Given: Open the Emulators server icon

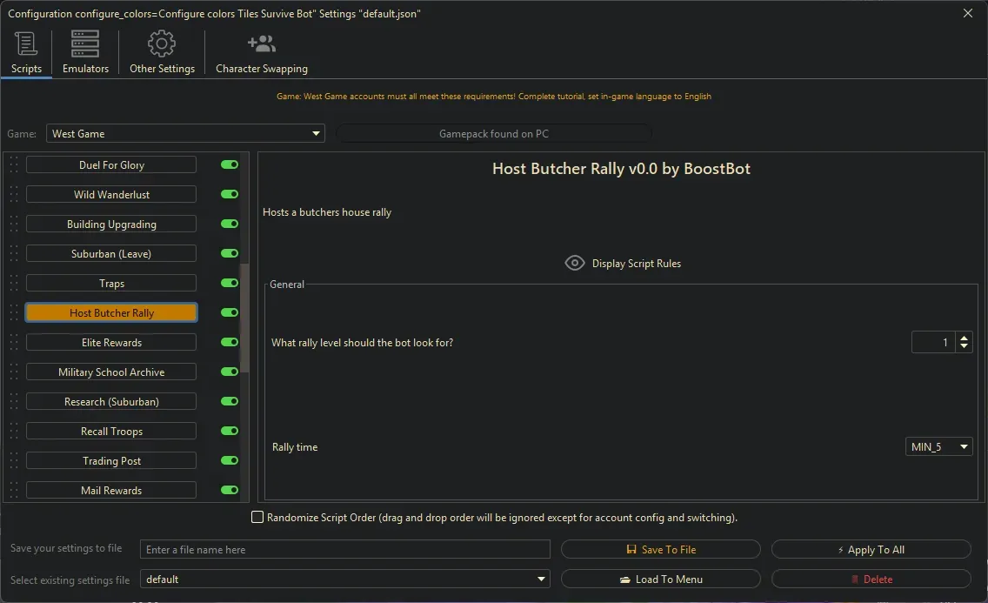Looking at the screenshot, I should 85,44.
